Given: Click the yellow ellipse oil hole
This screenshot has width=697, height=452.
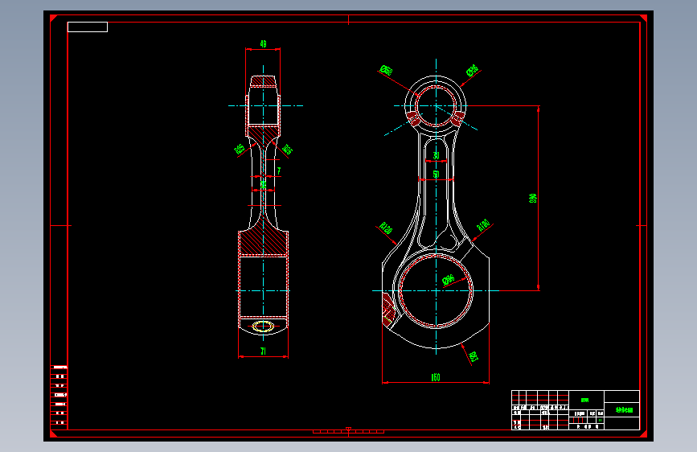Looking at the screenshot, I should click(x=263, y=326).
